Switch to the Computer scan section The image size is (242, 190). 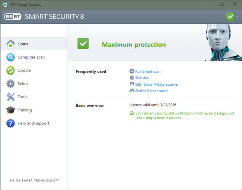[x=31, y=57]
